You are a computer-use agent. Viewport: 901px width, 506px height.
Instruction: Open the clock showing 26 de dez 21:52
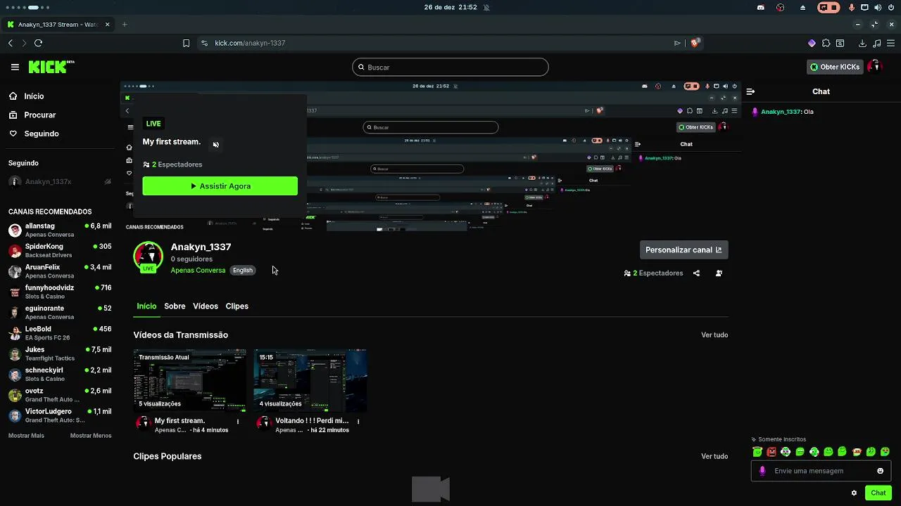450,7
